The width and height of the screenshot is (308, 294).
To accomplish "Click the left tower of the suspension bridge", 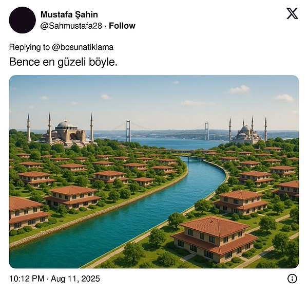I will tap(128, 131).
